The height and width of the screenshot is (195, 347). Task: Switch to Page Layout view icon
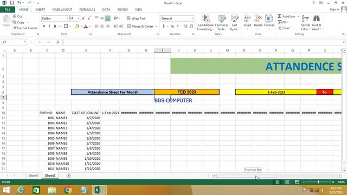pyautogui.click(x=287, y=182)
